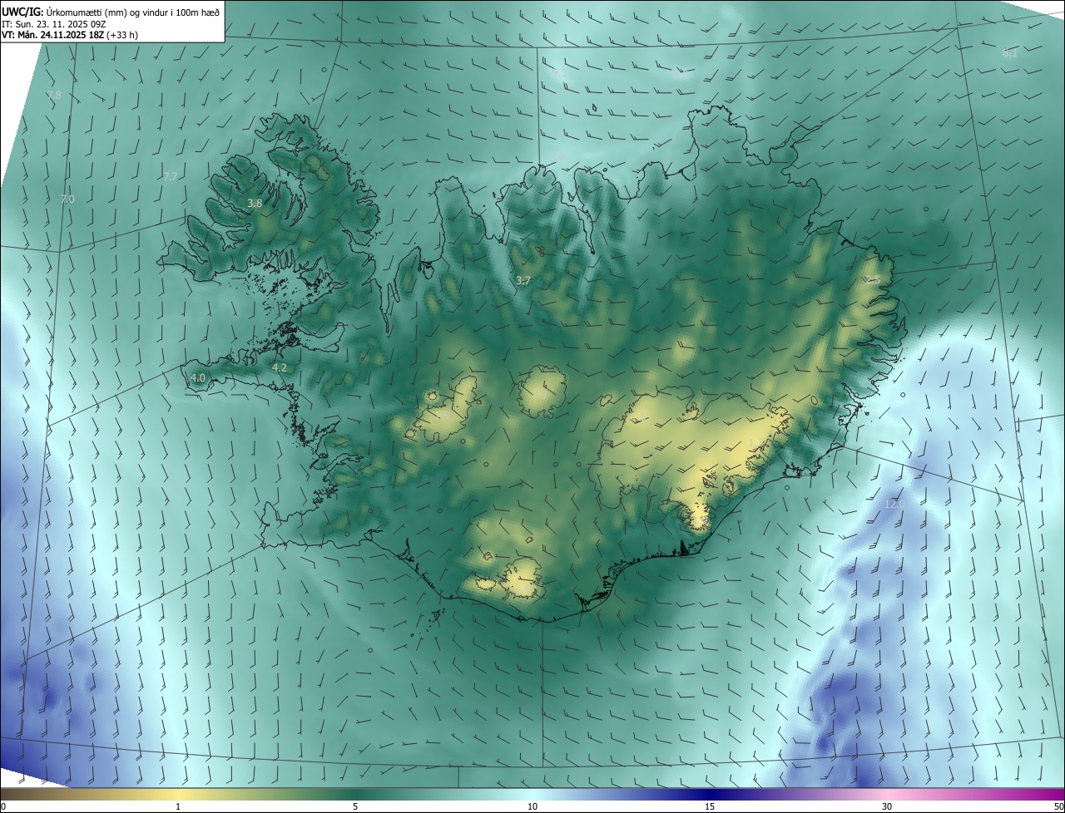Click the 10 tick on the color scale
Viewport: 1065px width, 813px height.
tap(532, 806)
